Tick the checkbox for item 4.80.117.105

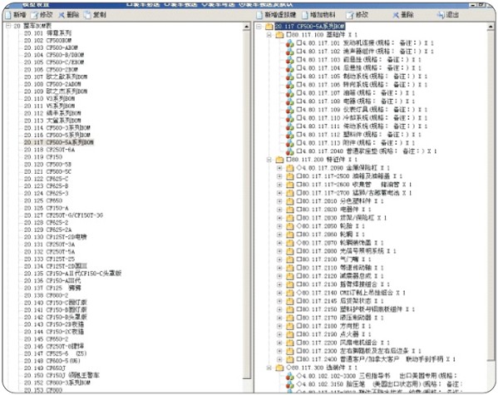coord(298,77)
